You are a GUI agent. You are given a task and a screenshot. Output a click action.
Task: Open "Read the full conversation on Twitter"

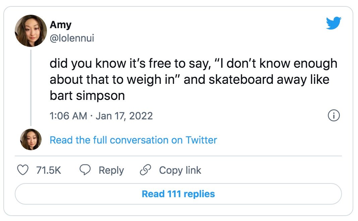pos(133,140)
